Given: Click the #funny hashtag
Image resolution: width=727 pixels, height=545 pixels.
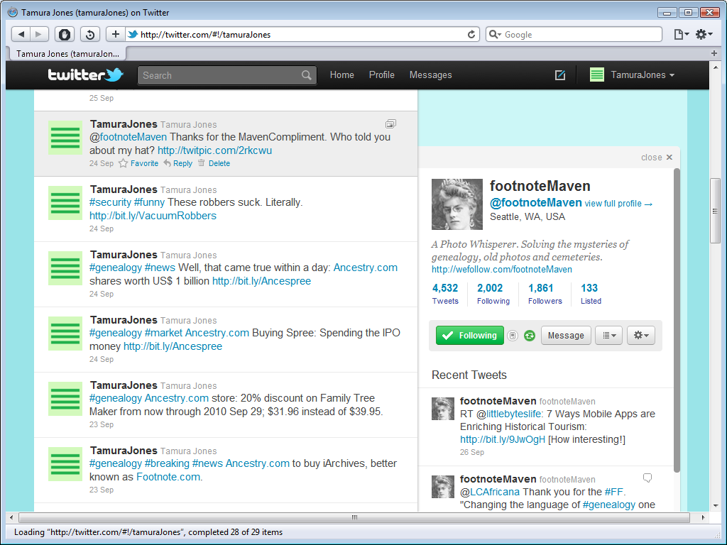Looking at the screenshot, I should tap(149, 202).
